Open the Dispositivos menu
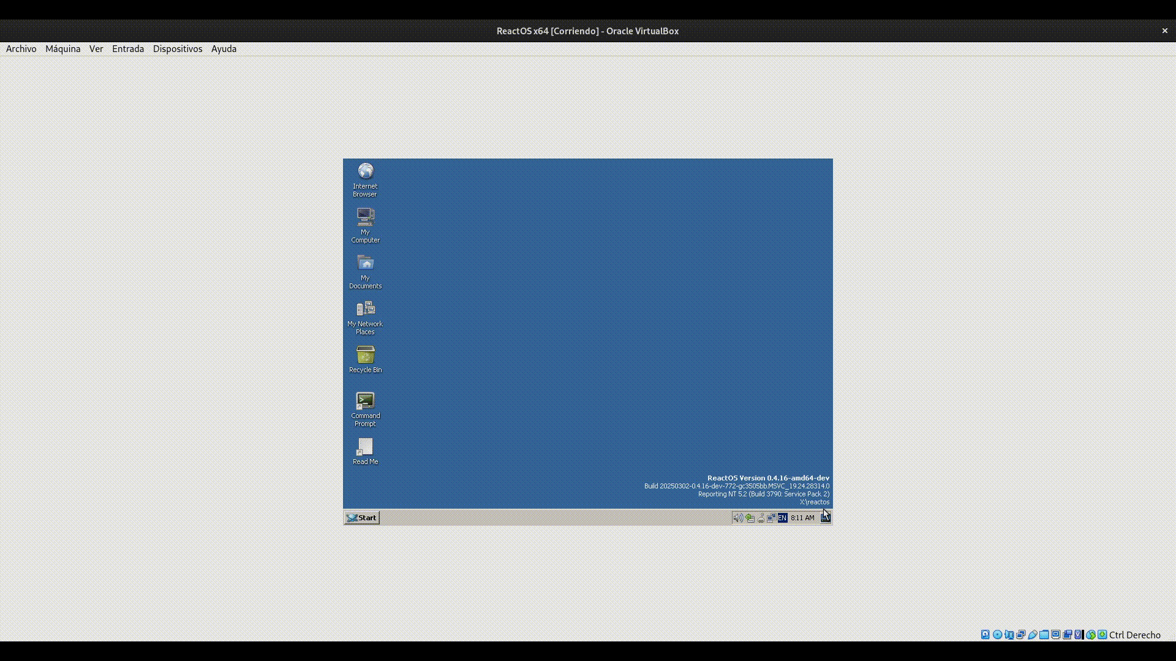The image size is (1176, 661). (178, 49)
